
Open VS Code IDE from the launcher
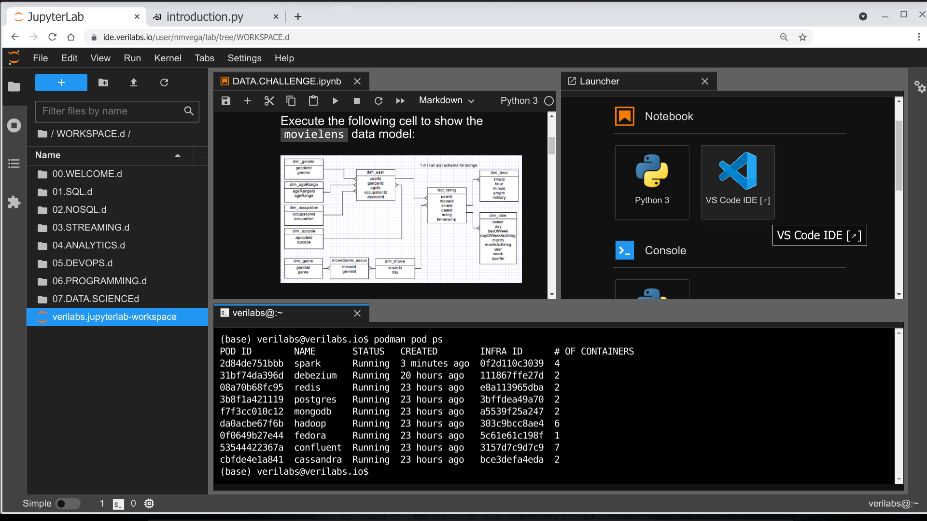[738, 182]
